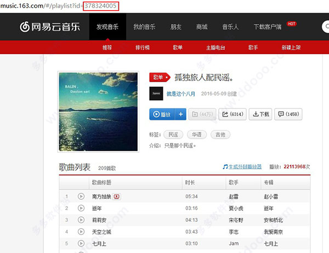The width and height of the screenshot is (329, 253).
Task: Add the playlist to queue with plus button
Action: 180,114
